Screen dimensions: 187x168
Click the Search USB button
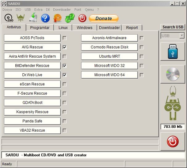point(173,27)
